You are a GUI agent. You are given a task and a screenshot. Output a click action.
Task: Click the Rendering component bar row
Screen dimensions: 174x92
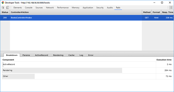click(87, 70)
